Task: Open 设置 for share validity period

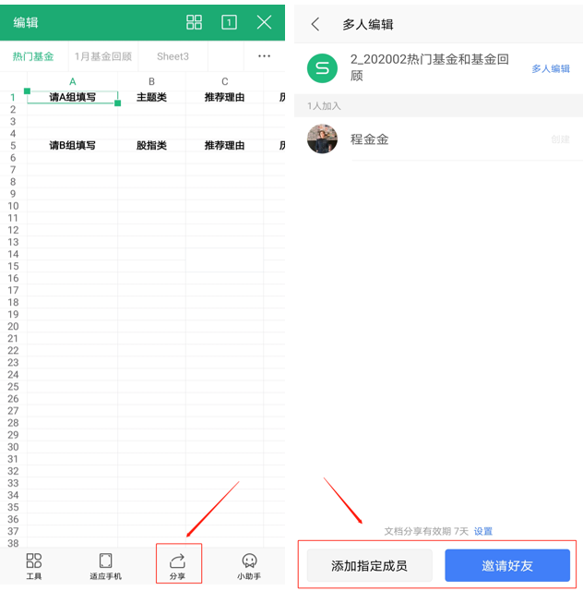Action: [x=483, y=532]
